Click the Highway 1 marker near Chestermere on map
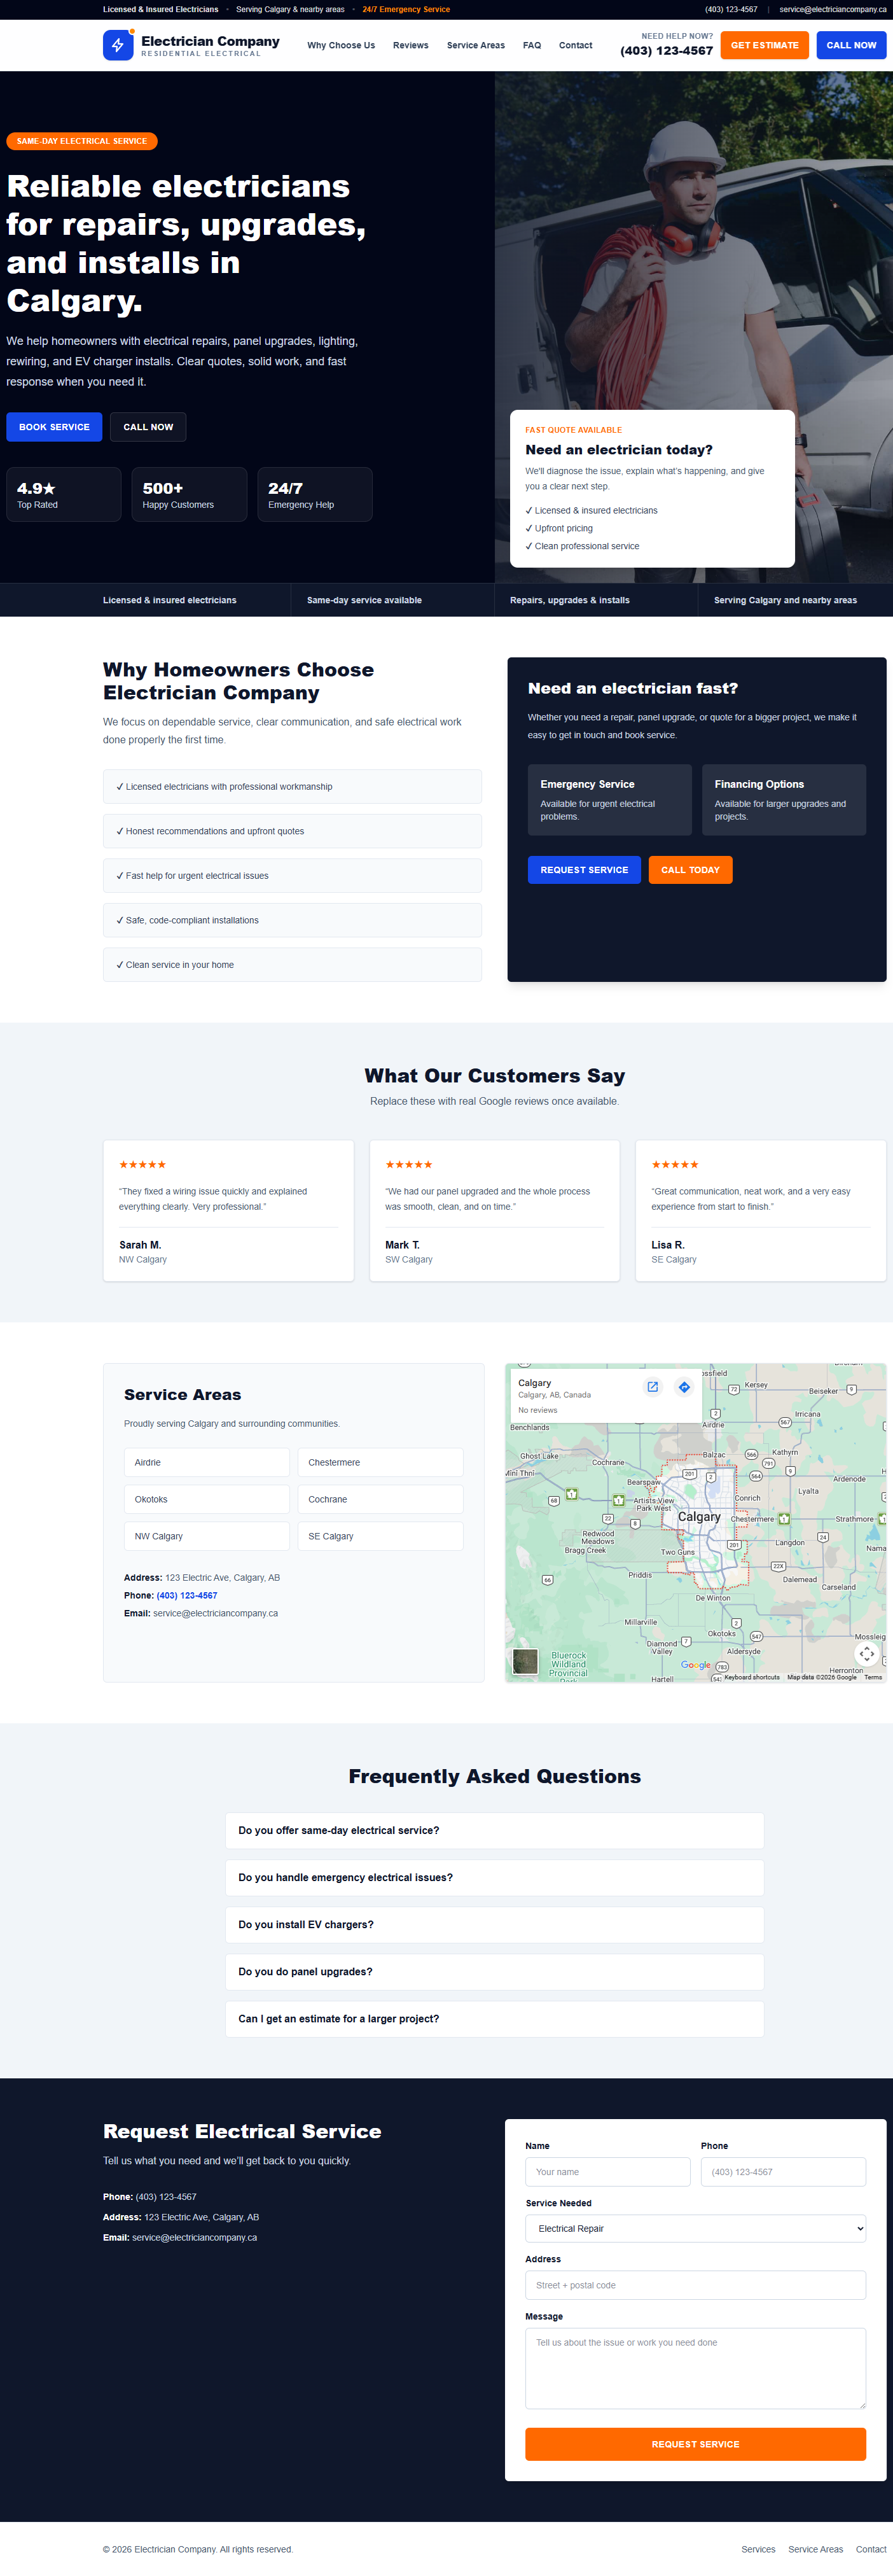Viewport: 893px width, 2576px height. [x=784, y=1519]
